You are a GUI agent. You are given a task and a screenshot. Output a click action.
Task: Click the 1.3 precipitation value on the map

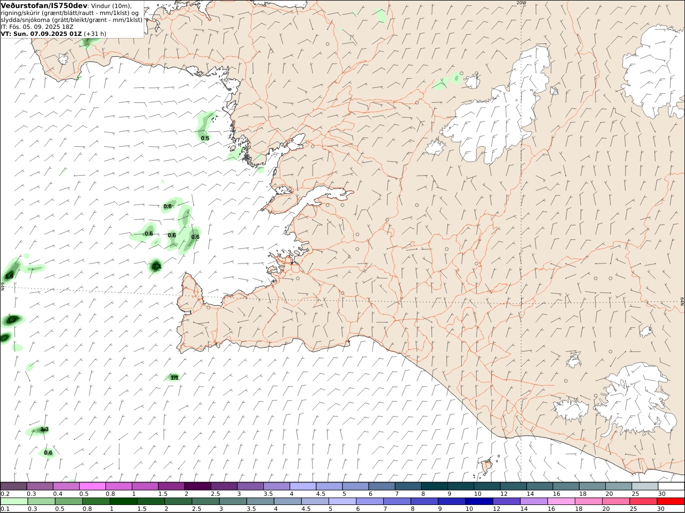tap(44, 429)
